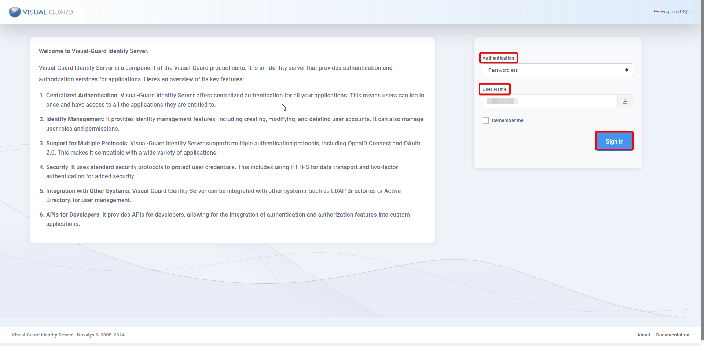Click the Visual Guard globe logo

(x=14, y=12)
